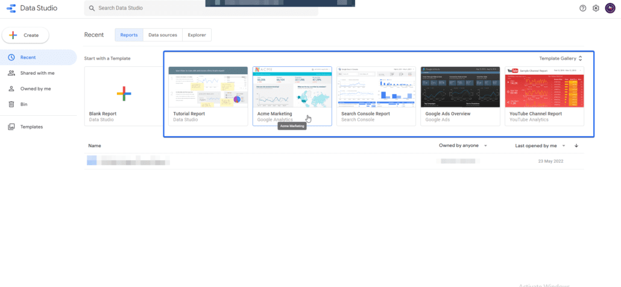The image size is (621, 287).
Task: Open the Acme Marketing template thumbnail
Action: coord(292,87)
